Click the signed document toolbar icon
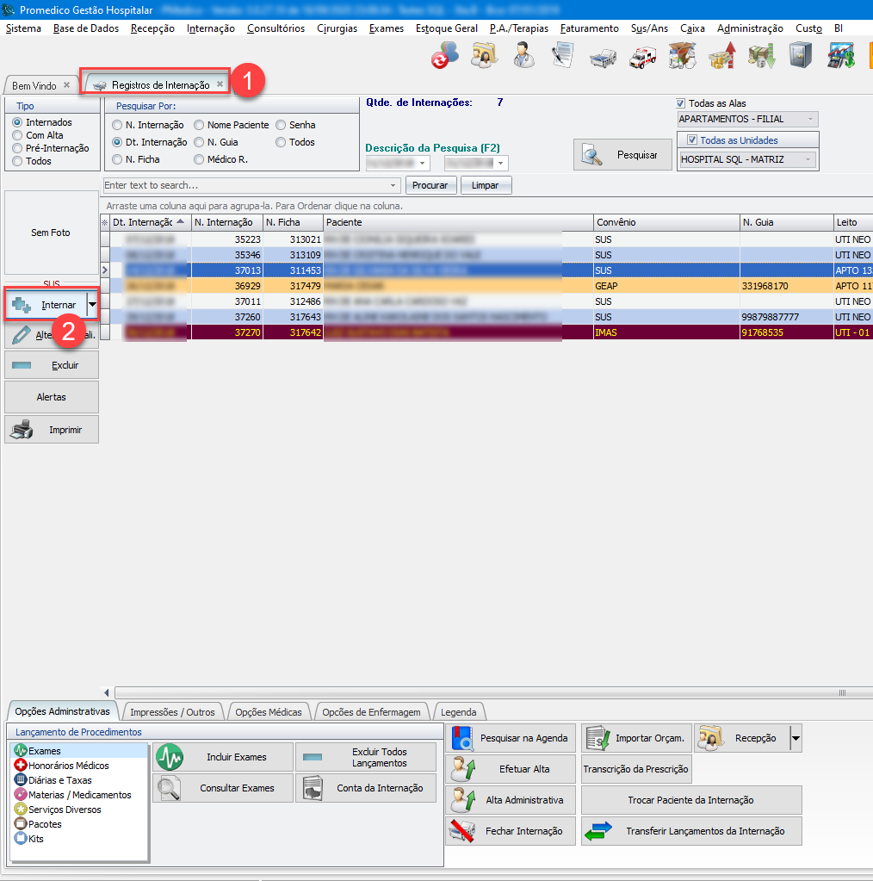 [562, 56]
